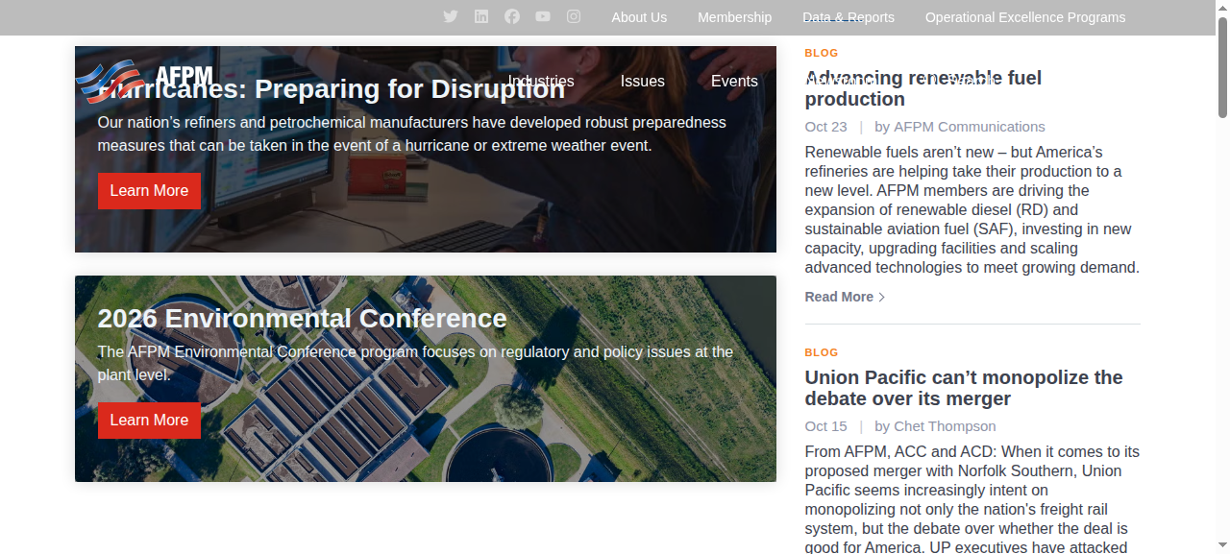Click the BLOG label above renewable fuel post
The height and width of the screenshot is (554, 1230).
(x=822, y=53)
